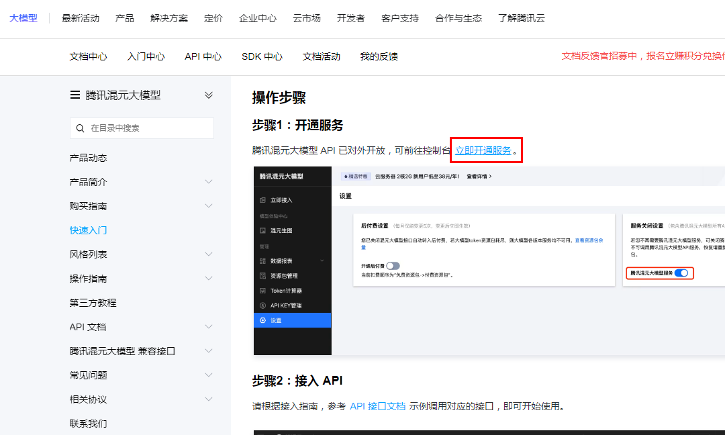Expand the 风格列表 section

coord(209,254)
